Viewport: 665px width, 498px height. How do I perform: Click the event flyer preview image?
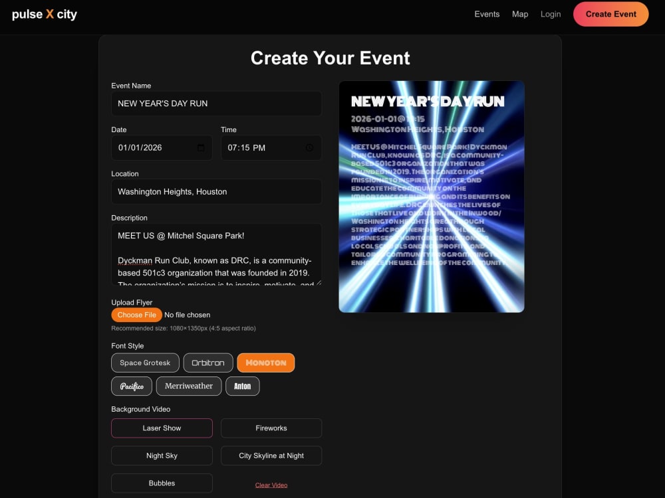pos(432,197)
